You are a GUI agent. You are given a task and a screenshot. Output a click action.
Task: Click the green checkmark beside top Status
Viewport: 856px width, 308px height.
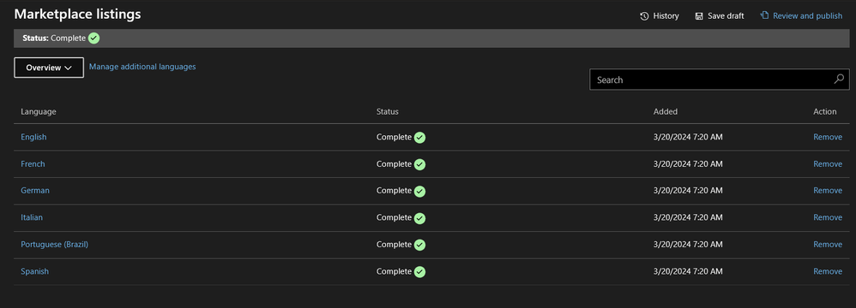[93, 38]
